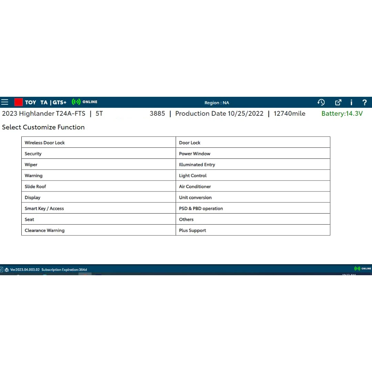Image resolution: width=372 pixels, height=372 pixels.
Task: Select Door Lock customize function
Action: (253, 142)
